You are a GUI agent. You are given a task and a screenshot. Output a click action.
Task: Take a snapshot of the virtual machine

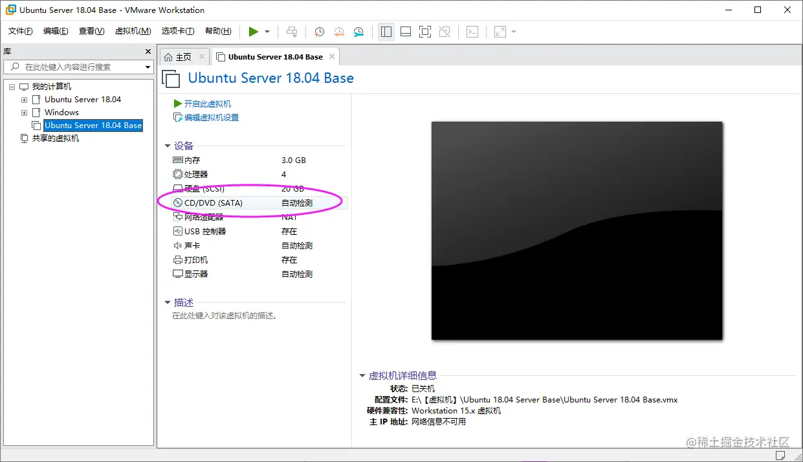(x=318, y=31)
